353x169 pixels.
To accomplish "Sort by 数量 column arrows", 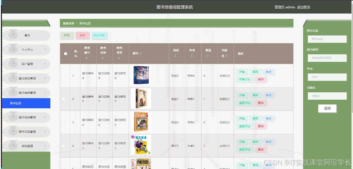I will point(208,56).
